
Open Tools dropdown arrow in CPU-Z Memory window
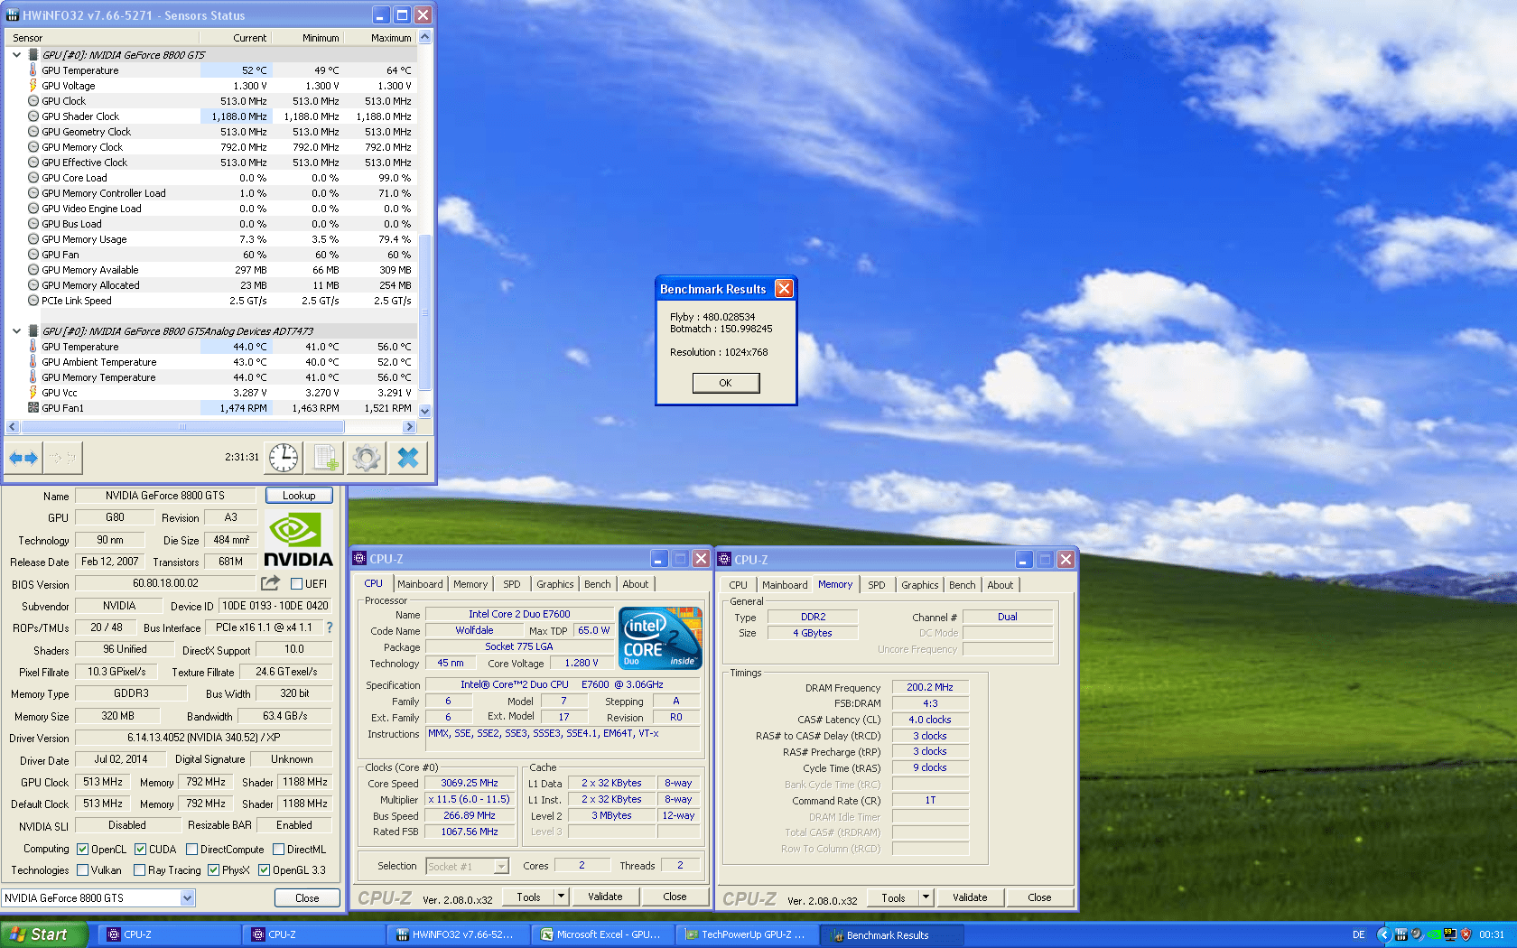(x=926, y=897)
